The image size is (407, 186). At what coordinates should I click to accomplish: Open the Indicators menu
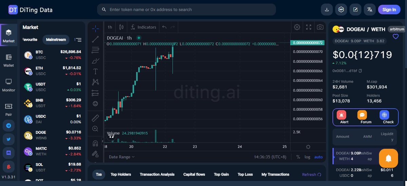pos(143,27)
